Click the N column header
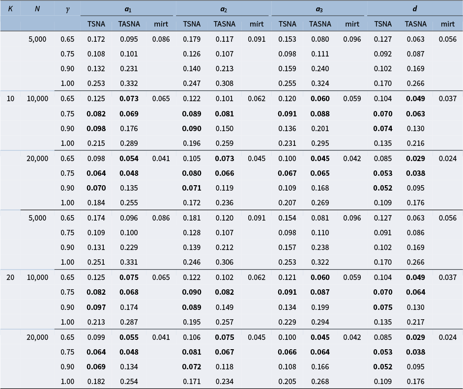Image resolution: width=463 pixels, height=389 pixels. click(x=37, y=9)
